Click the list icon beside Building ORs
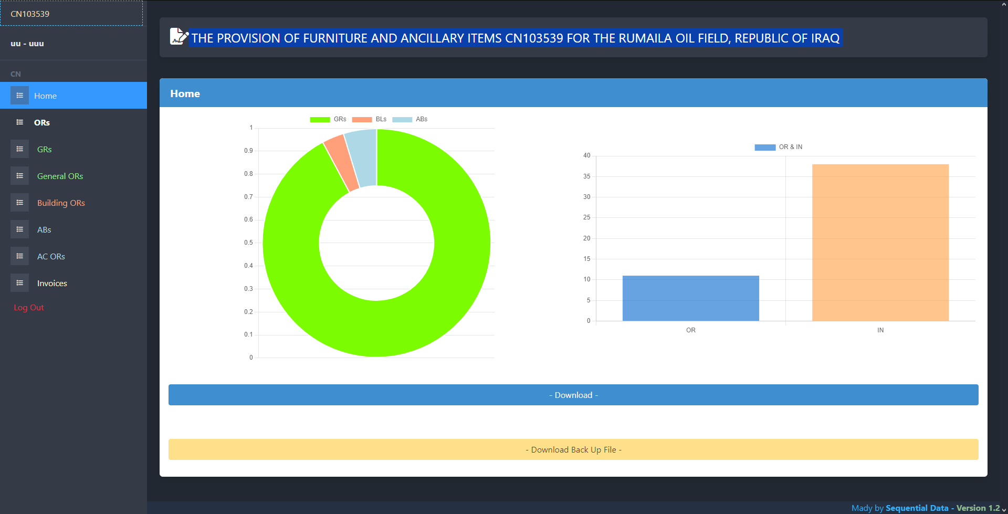Image resolution: width=1008 pixels, height=514 pixels. coord(19,203)
